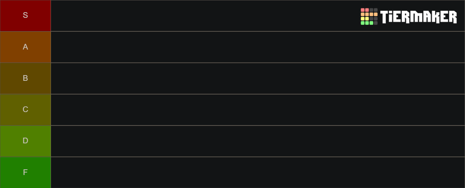Screen dimensions: 465x188
Task: Click the green squares row in logo
Action: click(367, 23)
